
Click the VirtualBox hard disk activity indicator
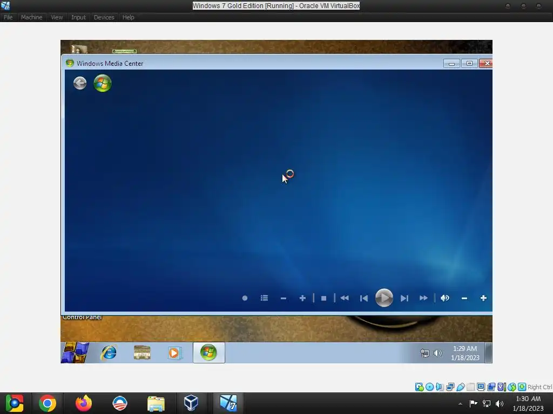(x=419, y=387)
